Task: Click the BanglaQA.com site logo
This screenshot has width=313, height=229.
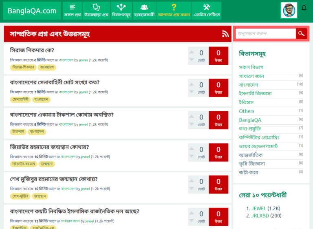Action: [32, 11]
